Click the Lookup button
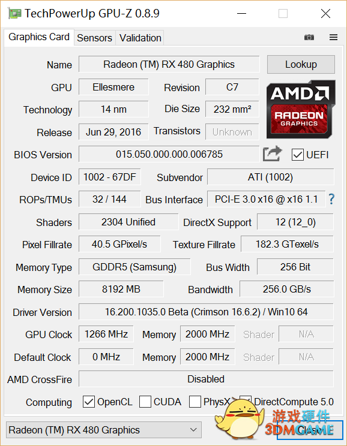 [301, 64]
